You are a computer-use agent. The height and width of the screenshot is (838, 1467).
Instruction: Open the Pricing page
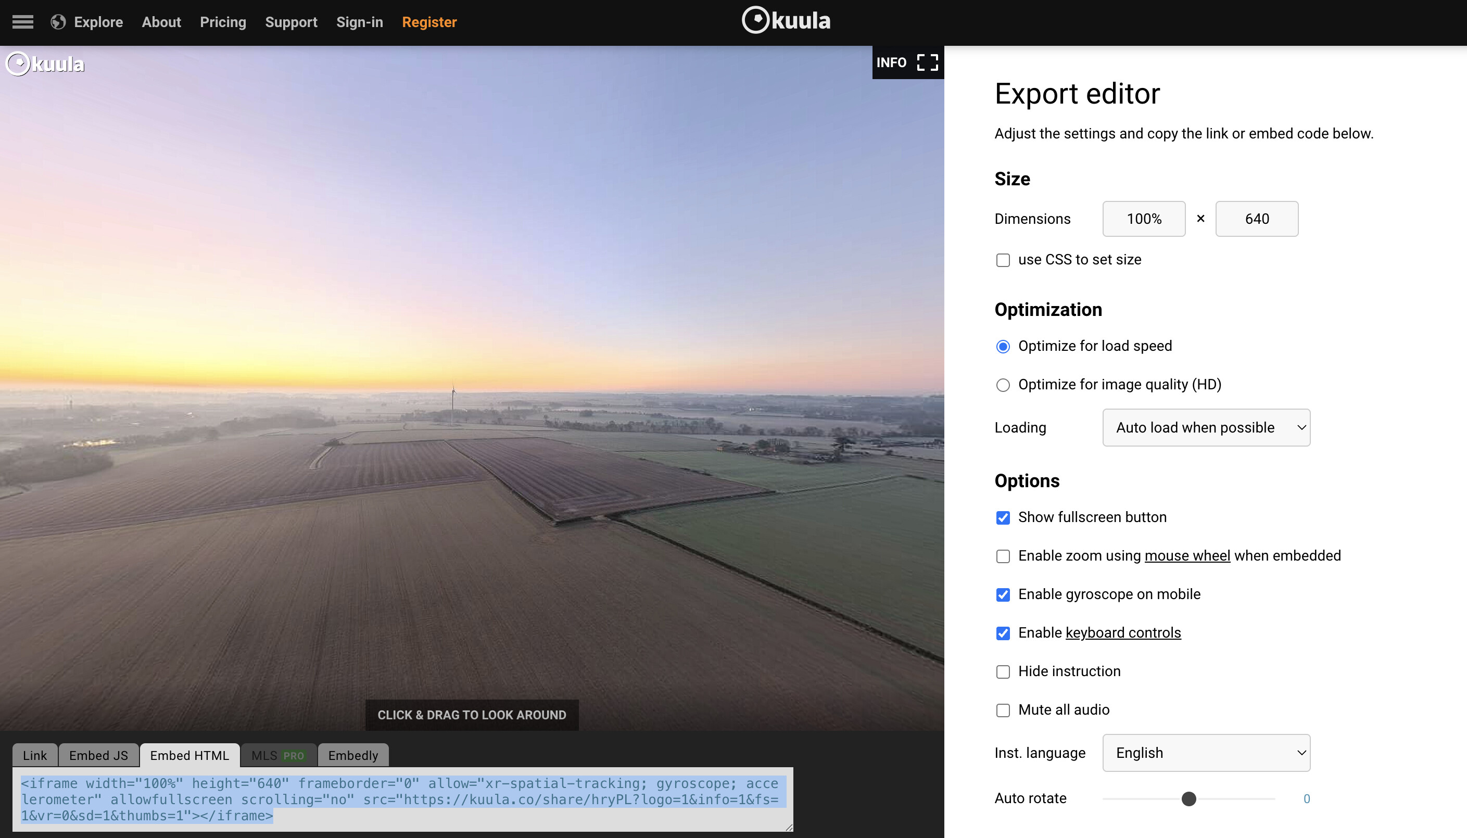pyautogui.click(x=223, y=22)
